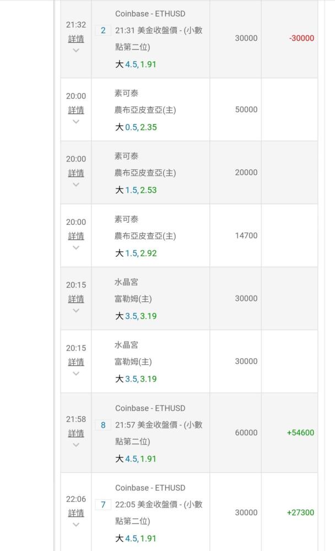Click the number 7 badge beside the 22:05 ETHUSD bet
335x551 pixels.
click(103, 505)
